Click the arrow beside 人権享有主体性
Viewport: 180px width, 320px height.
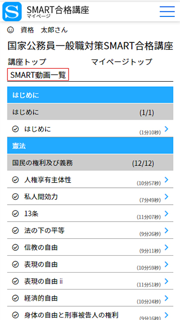coord(167,180)
